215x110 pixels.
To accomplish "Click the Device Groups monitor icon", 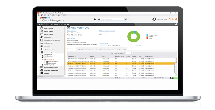I will click(42, 34).
